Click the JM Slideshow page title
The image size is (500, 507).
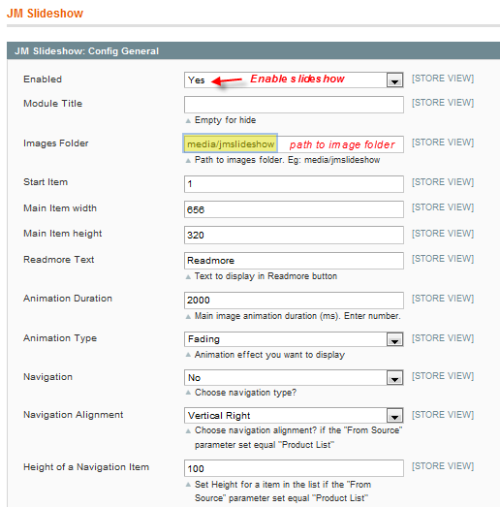(45, 14)
